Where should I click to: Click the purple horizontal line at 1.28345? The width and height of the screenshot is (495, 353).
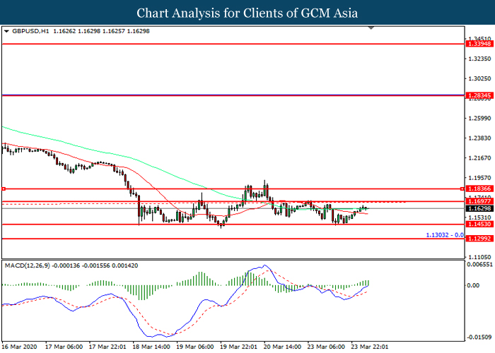212,95
